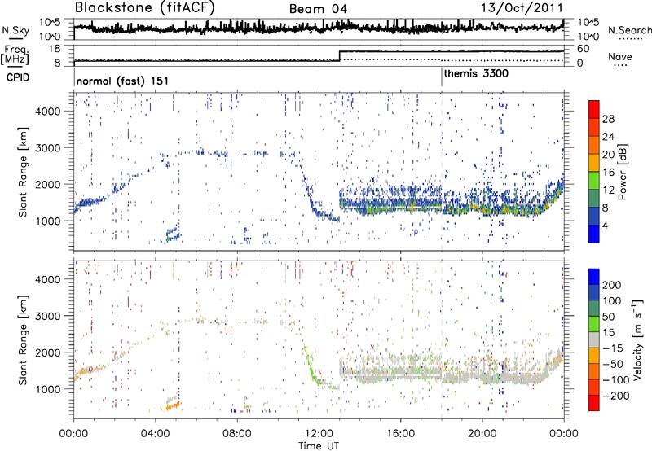This screenshot has height=451, width=652.
Task: Click the '200' tick on the velocity colorbar
Action: [x=612, y=285]
